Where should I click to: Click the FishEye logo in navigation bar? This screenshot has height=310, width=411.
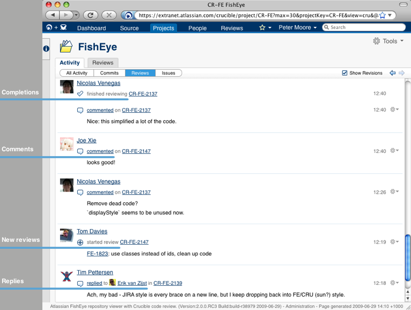click(49, 27)
